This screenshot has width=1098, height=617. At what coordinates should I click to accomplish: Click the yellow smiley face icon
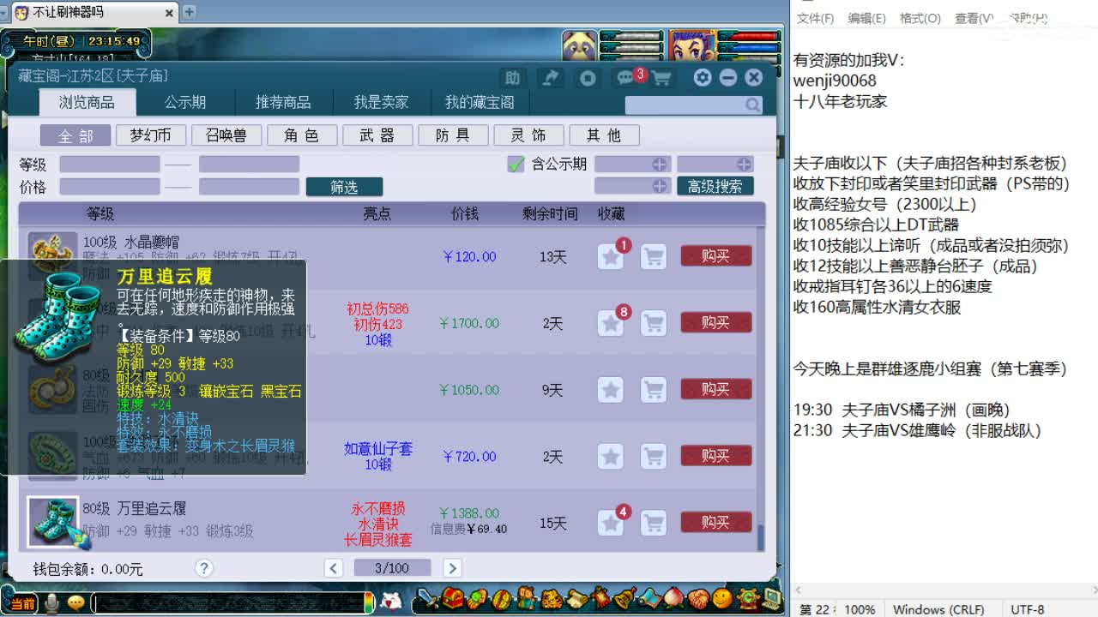pos(723,597)
